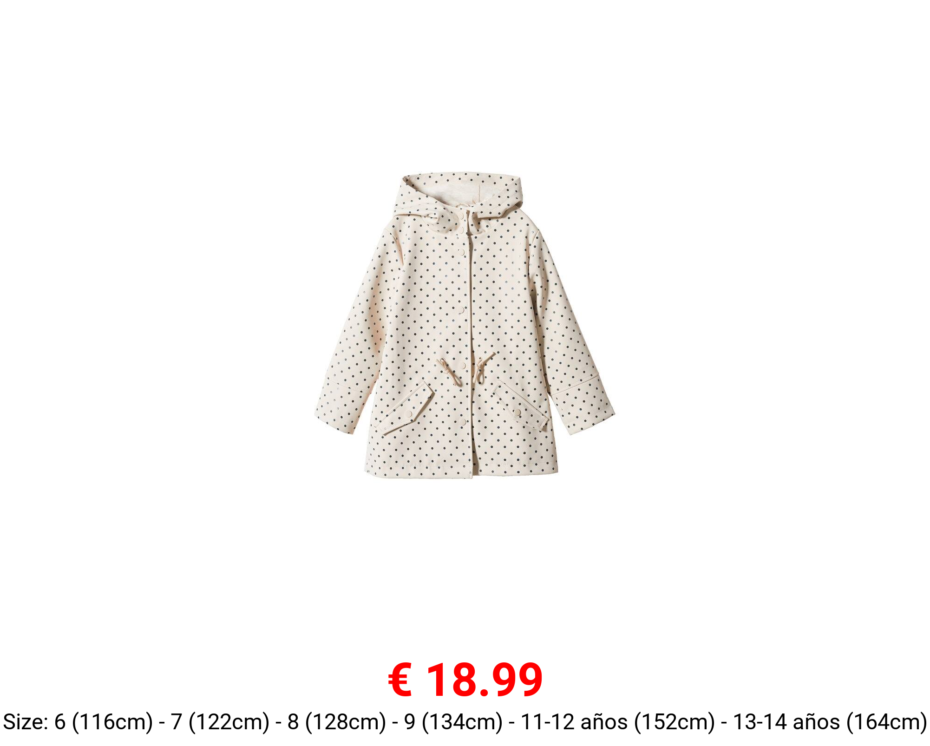Select size 7 (122cm)
The width and height of the screenshot is (930, 746).
click(x=220, y=722)
